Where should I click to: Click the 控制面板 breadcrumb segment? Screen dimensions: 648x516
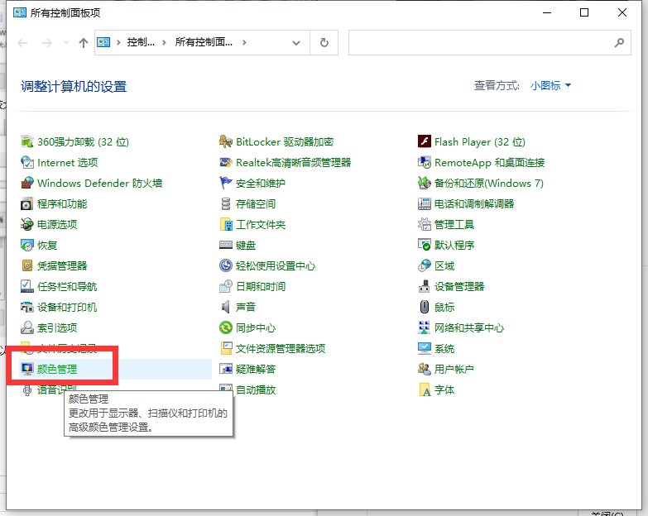point(141,43)
